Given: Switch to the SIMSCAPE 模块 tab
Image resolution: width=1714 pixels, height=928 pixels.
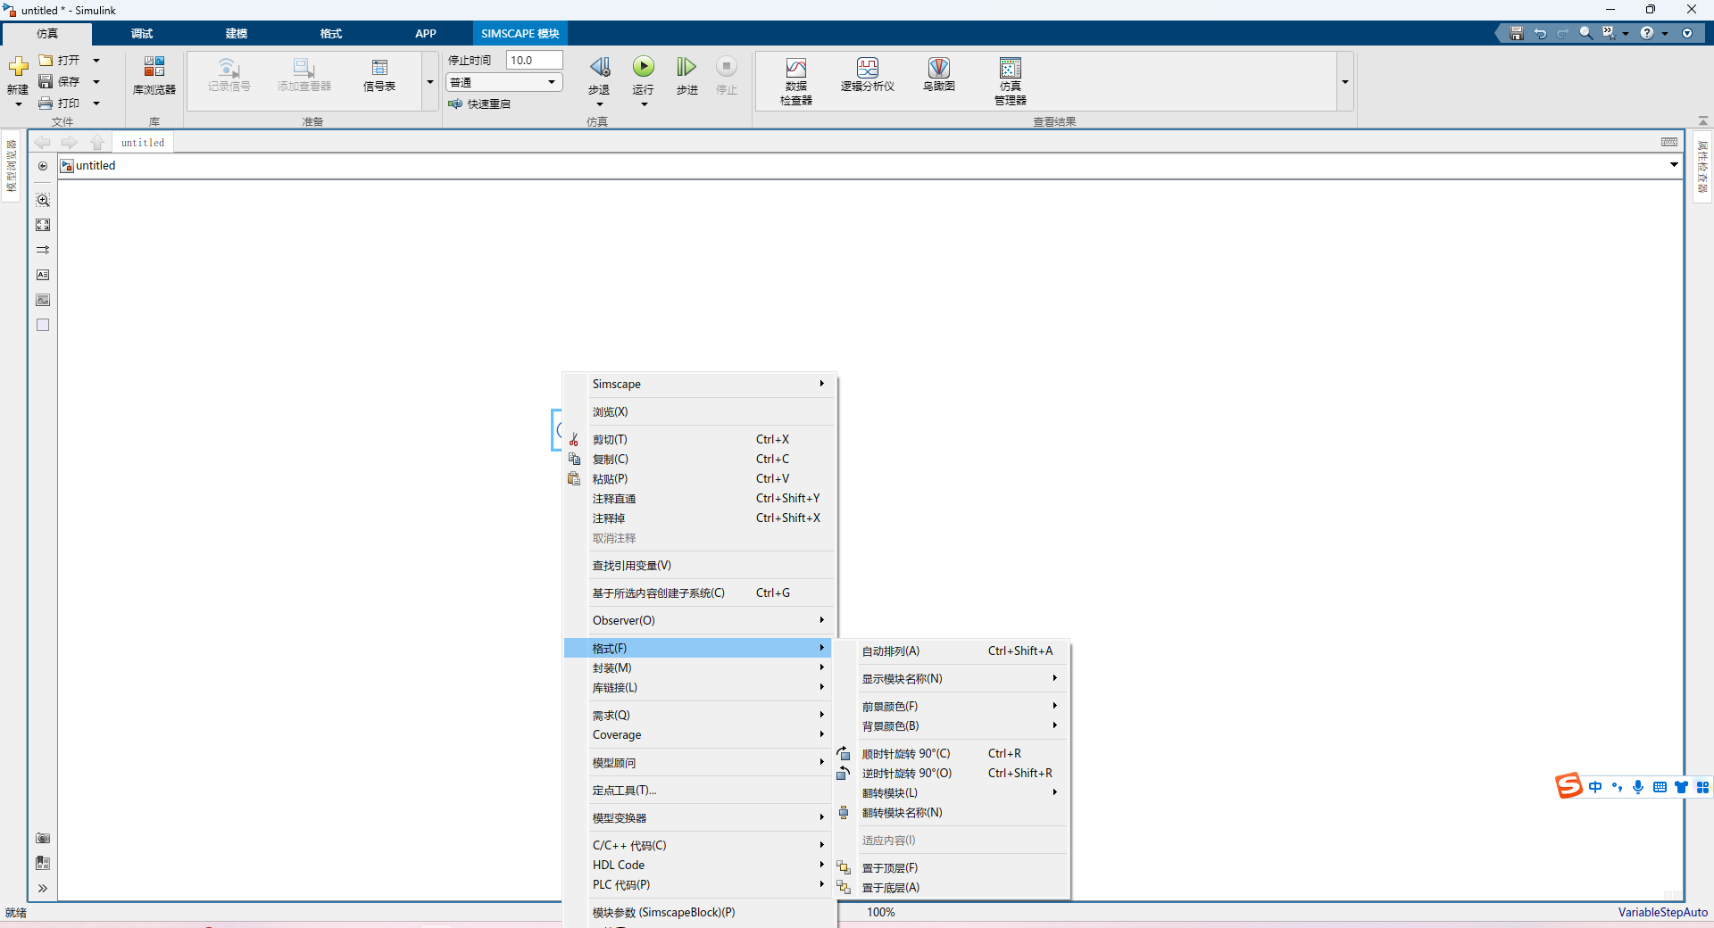Looking at the screenshot, I should coord(520,33).
